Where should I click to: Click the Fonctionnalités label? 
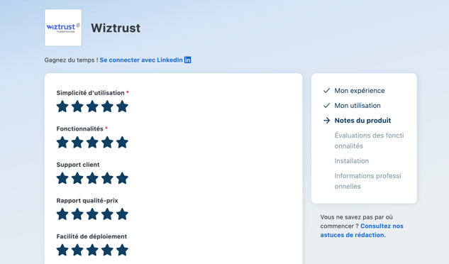click(x=79, y=128)
